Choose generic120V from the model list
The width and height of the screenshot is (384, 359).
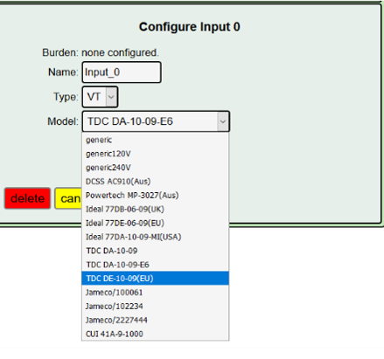[155, 154]
